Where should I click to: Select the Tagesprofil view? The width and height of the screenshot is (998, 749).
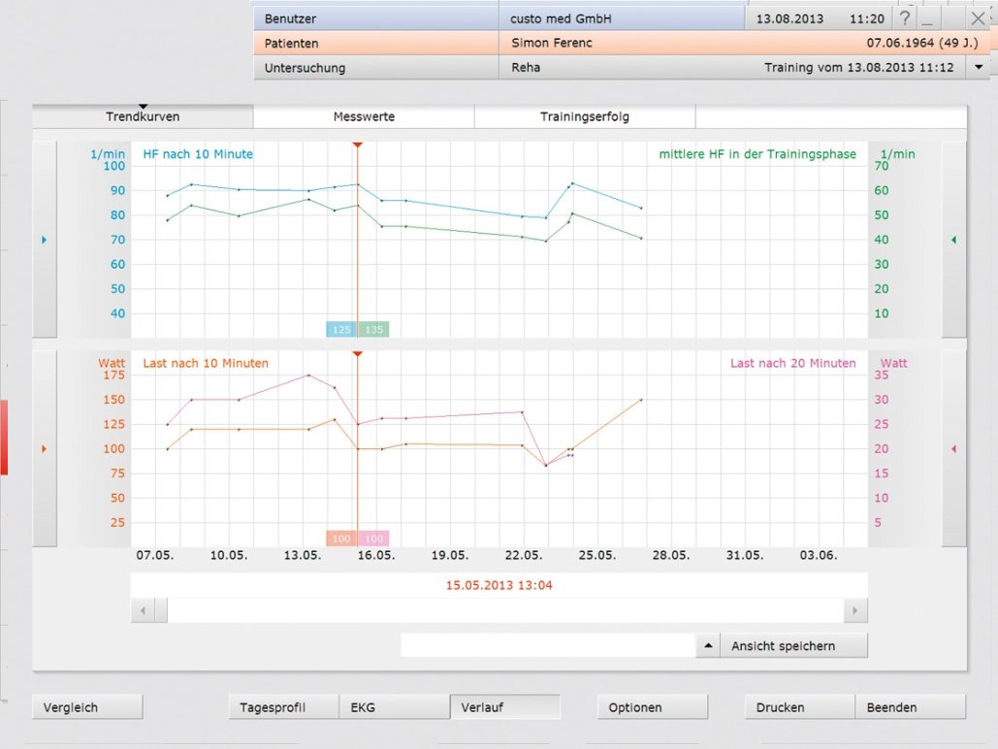pyautogui.click(x=283, y=707)
